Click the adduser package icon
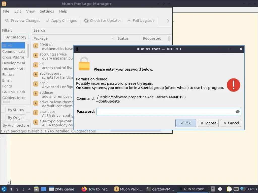This screenshot has height=193, width=258. [36, 93]
